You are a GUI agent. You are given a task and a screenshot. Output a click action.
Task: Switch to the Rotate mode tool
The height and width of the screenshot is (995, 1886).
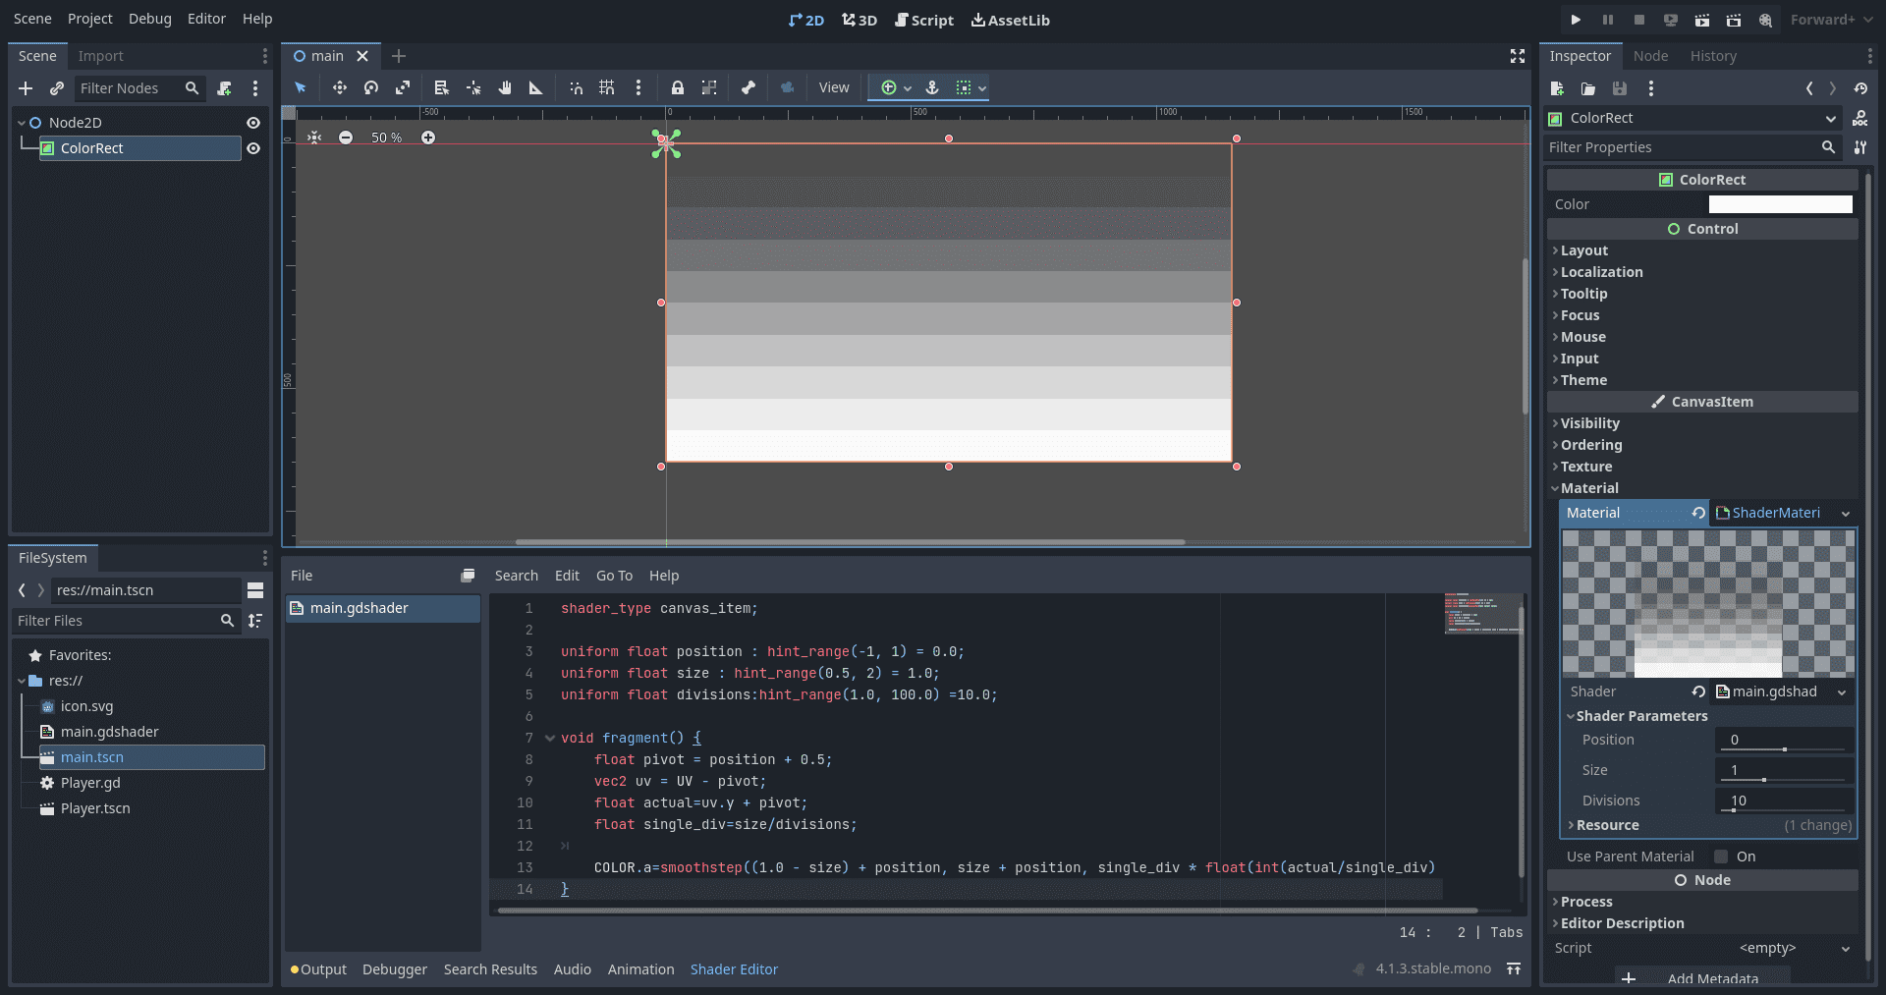[x=371, y=87]
